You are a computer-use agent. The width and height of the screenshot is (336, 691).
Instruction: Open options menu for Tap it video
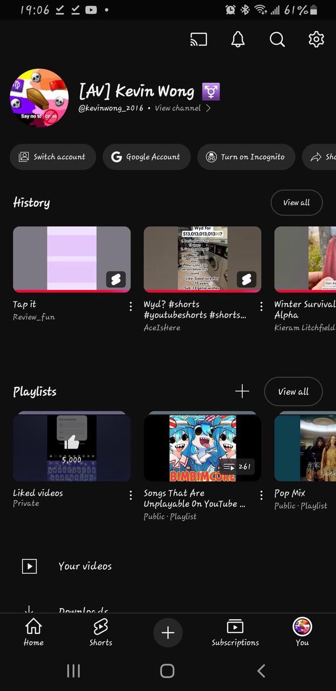(131, 306)
